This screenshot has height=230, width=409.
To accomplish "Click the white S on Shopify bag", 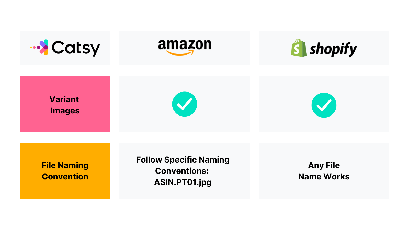I will click(297, 50).
